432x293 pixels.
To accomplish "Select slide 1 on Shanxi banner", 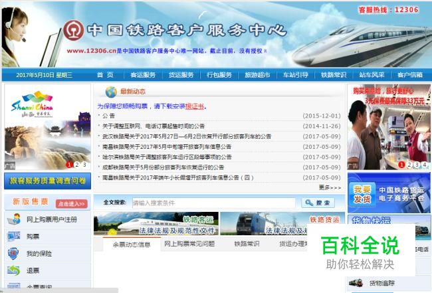I will (x=69, y=165).
